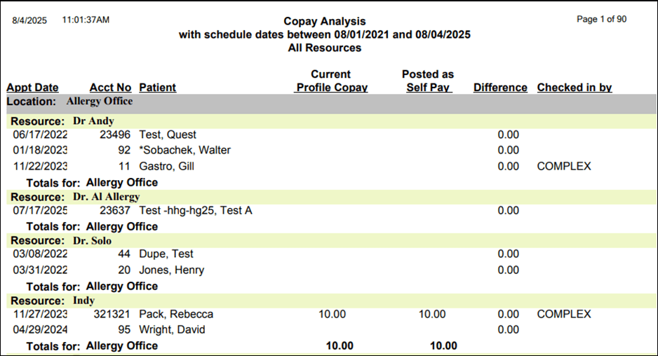Select the 04/29/2024 appointment date
658x356 pixels.
pos(40,329)
